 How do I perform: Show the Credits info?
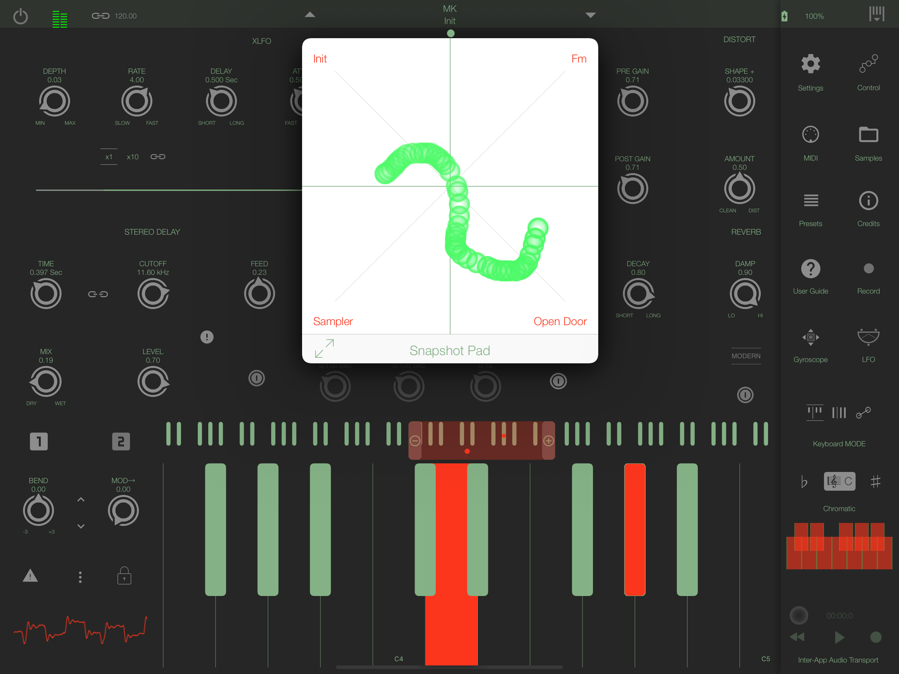tap(868, 200)
